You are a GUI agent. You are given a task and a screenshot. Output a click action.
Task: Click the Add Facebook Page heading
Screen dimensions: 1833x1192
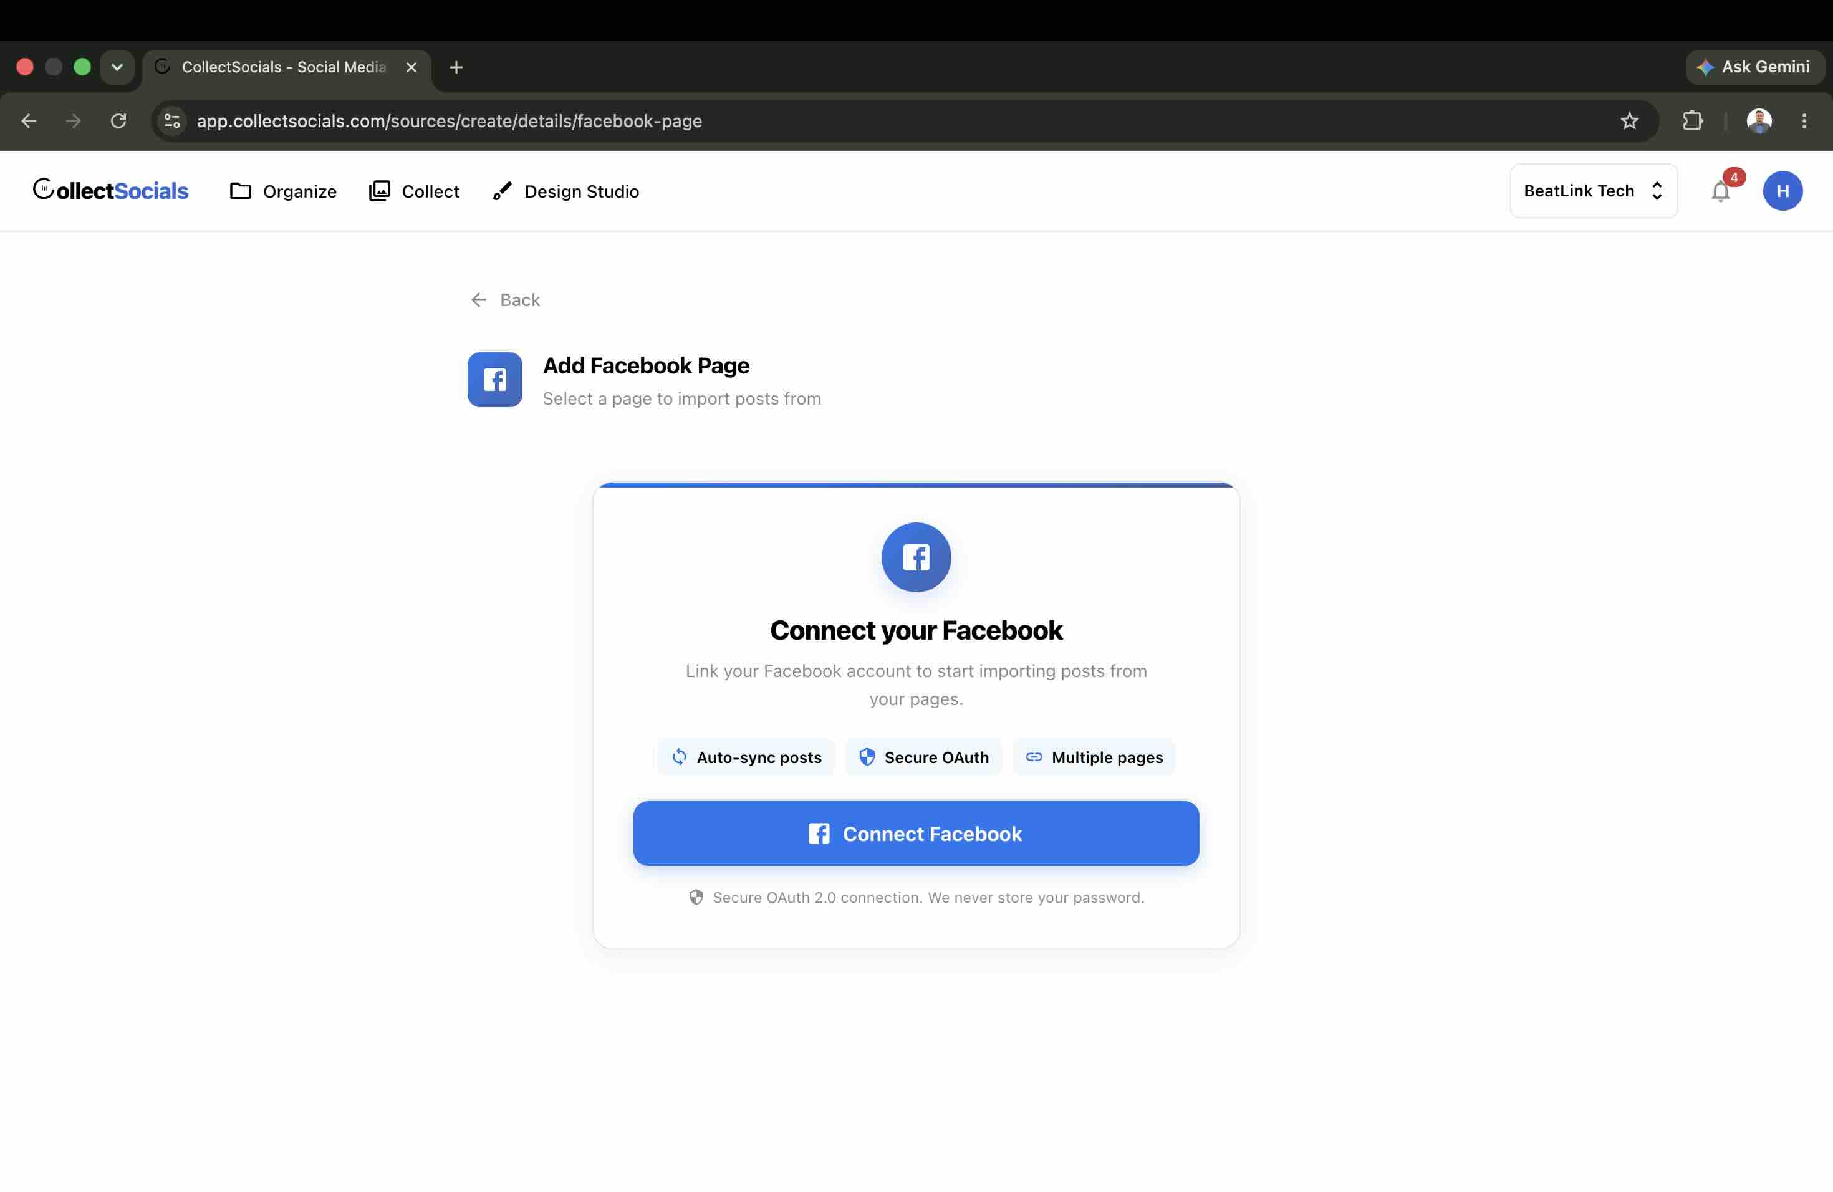pyautogui.click(x=645, y=366)
